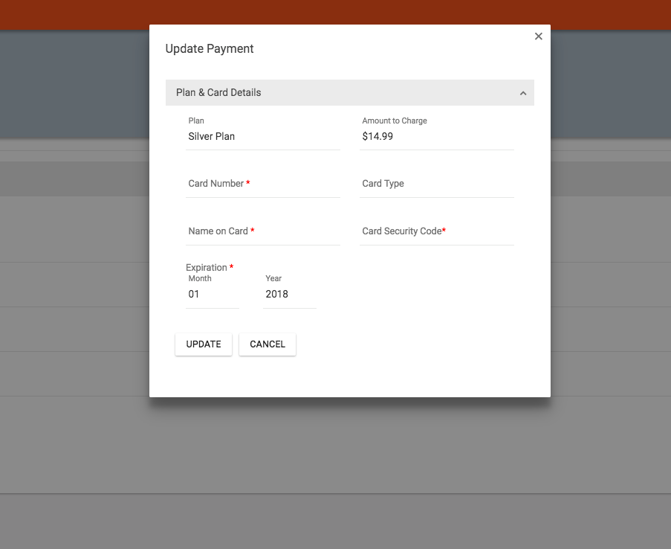The image size is (671, 549).
Task: Click the Silver Plan text
Action: [210, 136]
